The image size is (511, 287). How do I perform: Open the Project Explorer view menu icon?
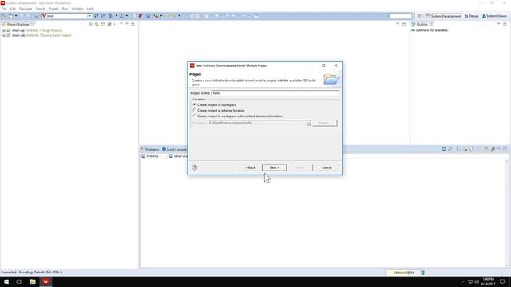pyautogui.click(x=121, y=25)
